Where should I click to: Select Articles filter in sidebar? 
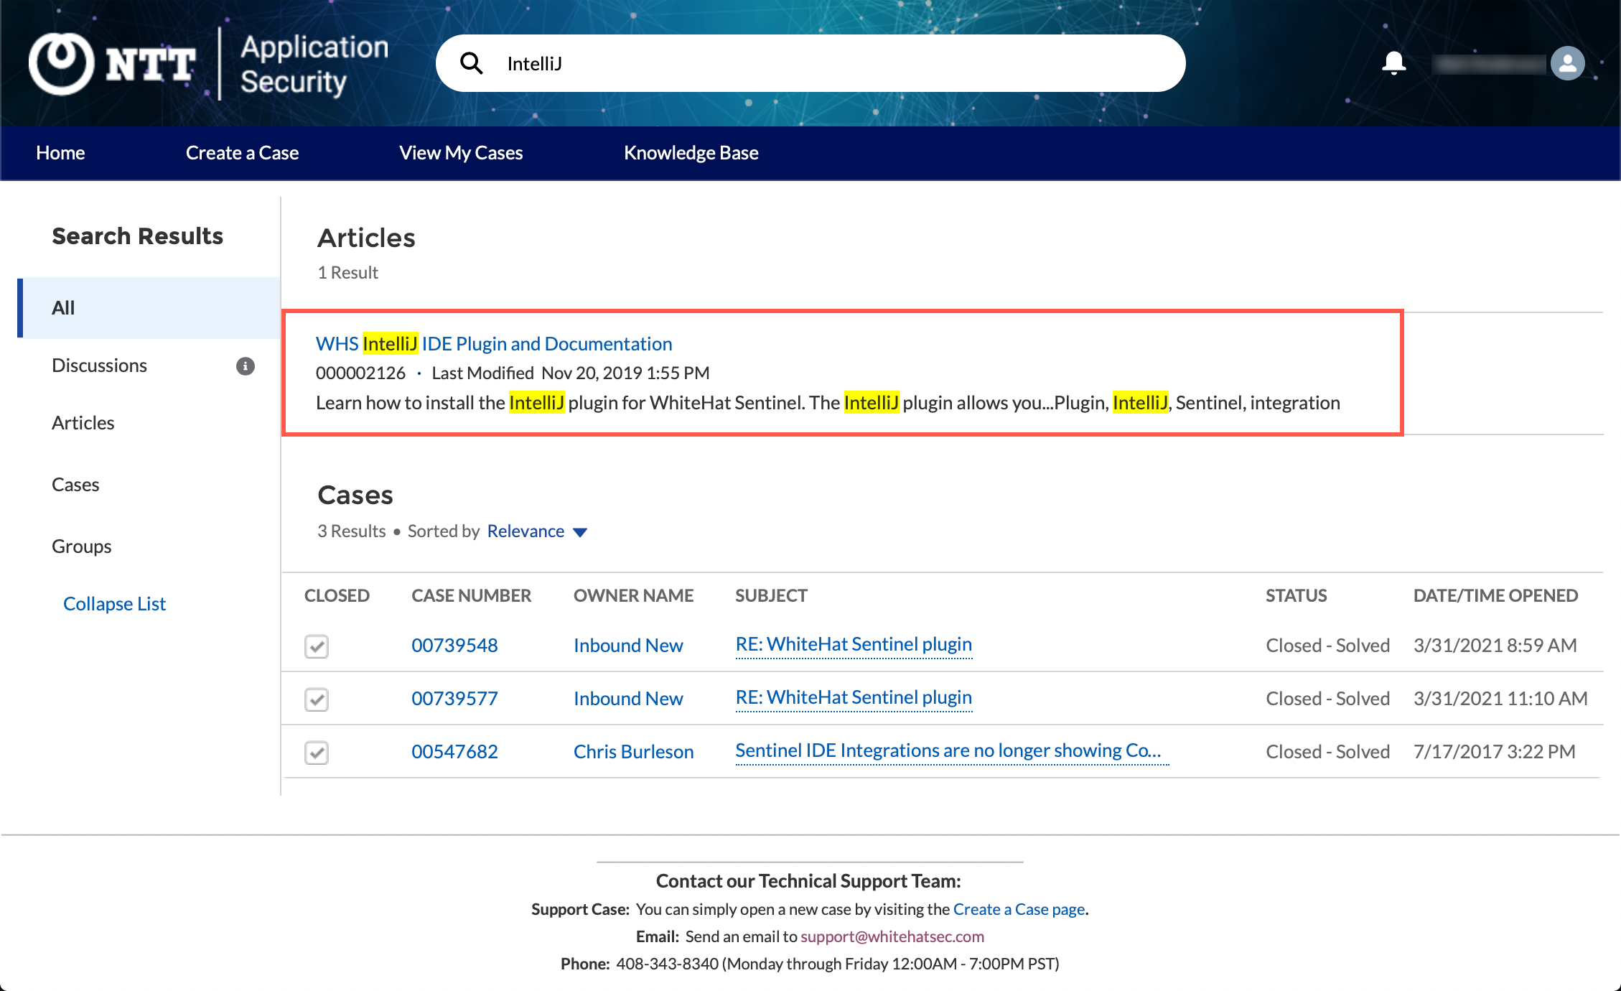(83, 423)
